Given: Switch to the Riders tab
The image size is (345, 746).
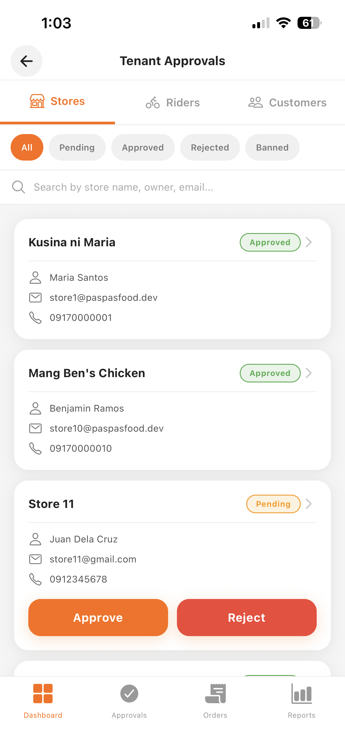Looking at the screenshot, I should (173, 103).
